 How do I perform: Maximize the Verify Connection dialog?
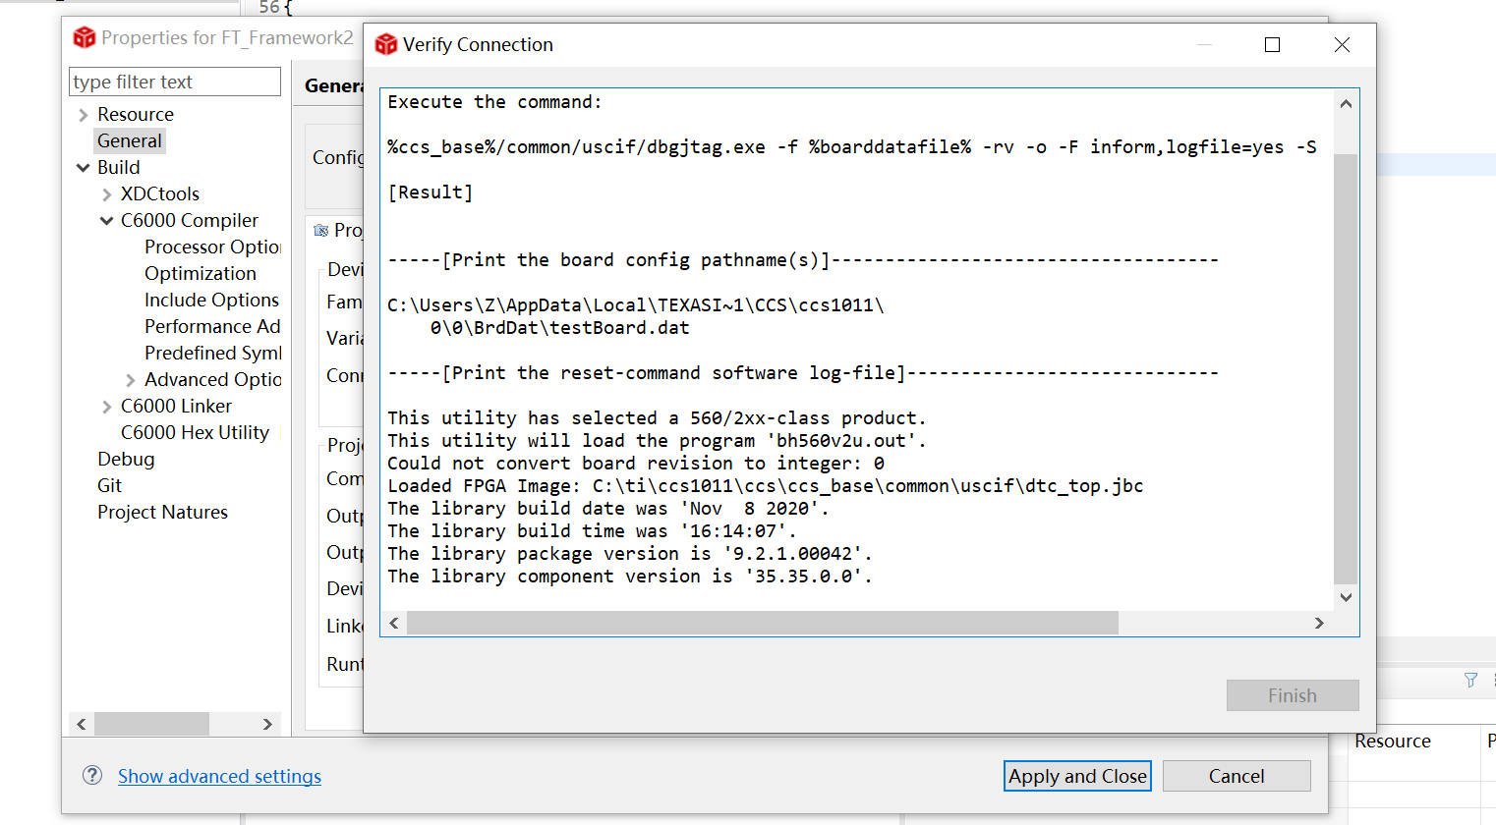[x=1272, y=44]
